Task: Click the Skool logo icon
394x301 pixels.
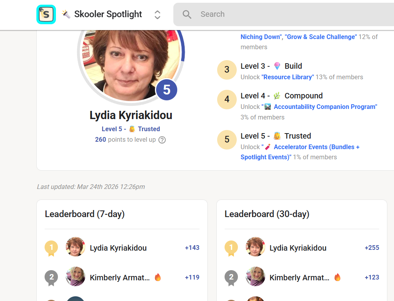Action: click(46, 14)
